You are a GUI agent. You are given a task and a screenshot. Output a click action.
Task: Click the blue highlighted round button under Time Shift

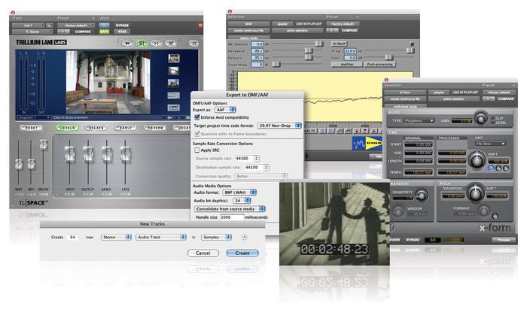pyautogui.click(x=491, y=168)
